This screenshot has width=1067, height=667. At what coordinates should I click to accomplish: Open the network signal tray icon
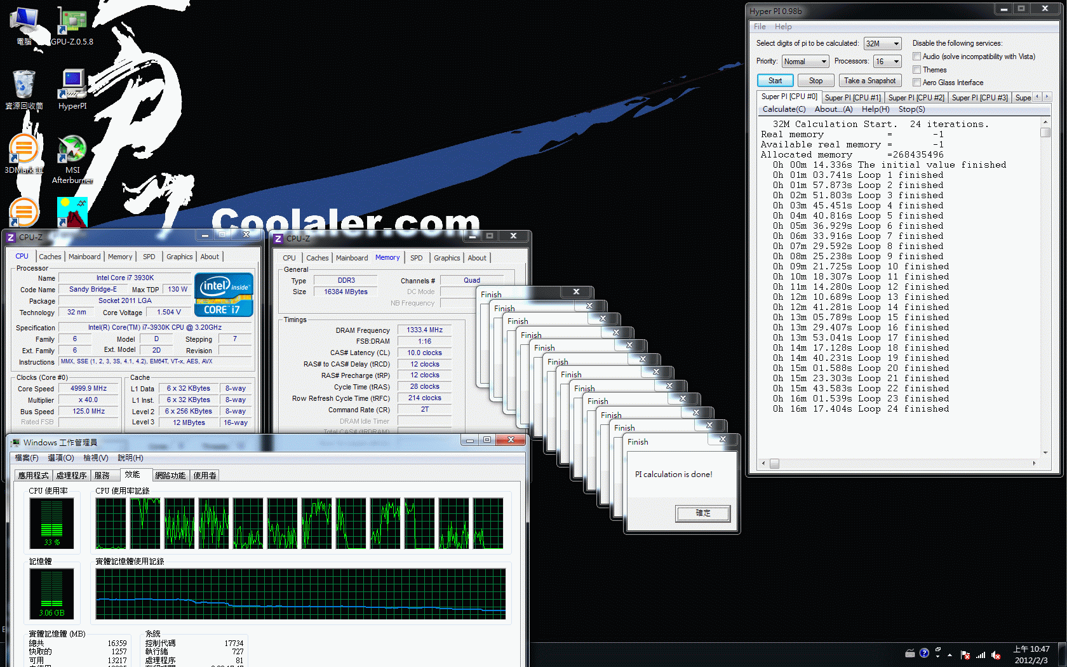click(x=981, y=655)
